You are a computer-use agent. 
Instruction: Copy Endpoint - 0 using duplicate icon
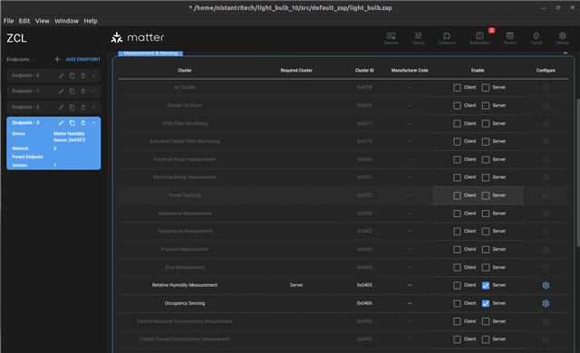(72, 76)
